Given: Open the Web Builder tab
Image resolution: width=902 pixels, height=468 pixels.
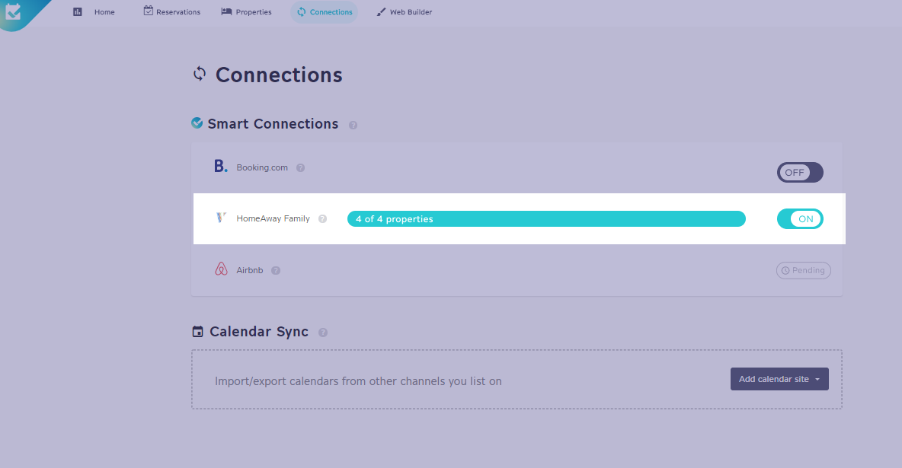Looking at the screenshot, I should (x=405, y=12).
